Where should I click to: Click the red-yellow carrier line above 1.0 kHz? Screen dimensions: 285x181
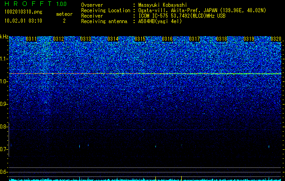click(x=145, y=73)
